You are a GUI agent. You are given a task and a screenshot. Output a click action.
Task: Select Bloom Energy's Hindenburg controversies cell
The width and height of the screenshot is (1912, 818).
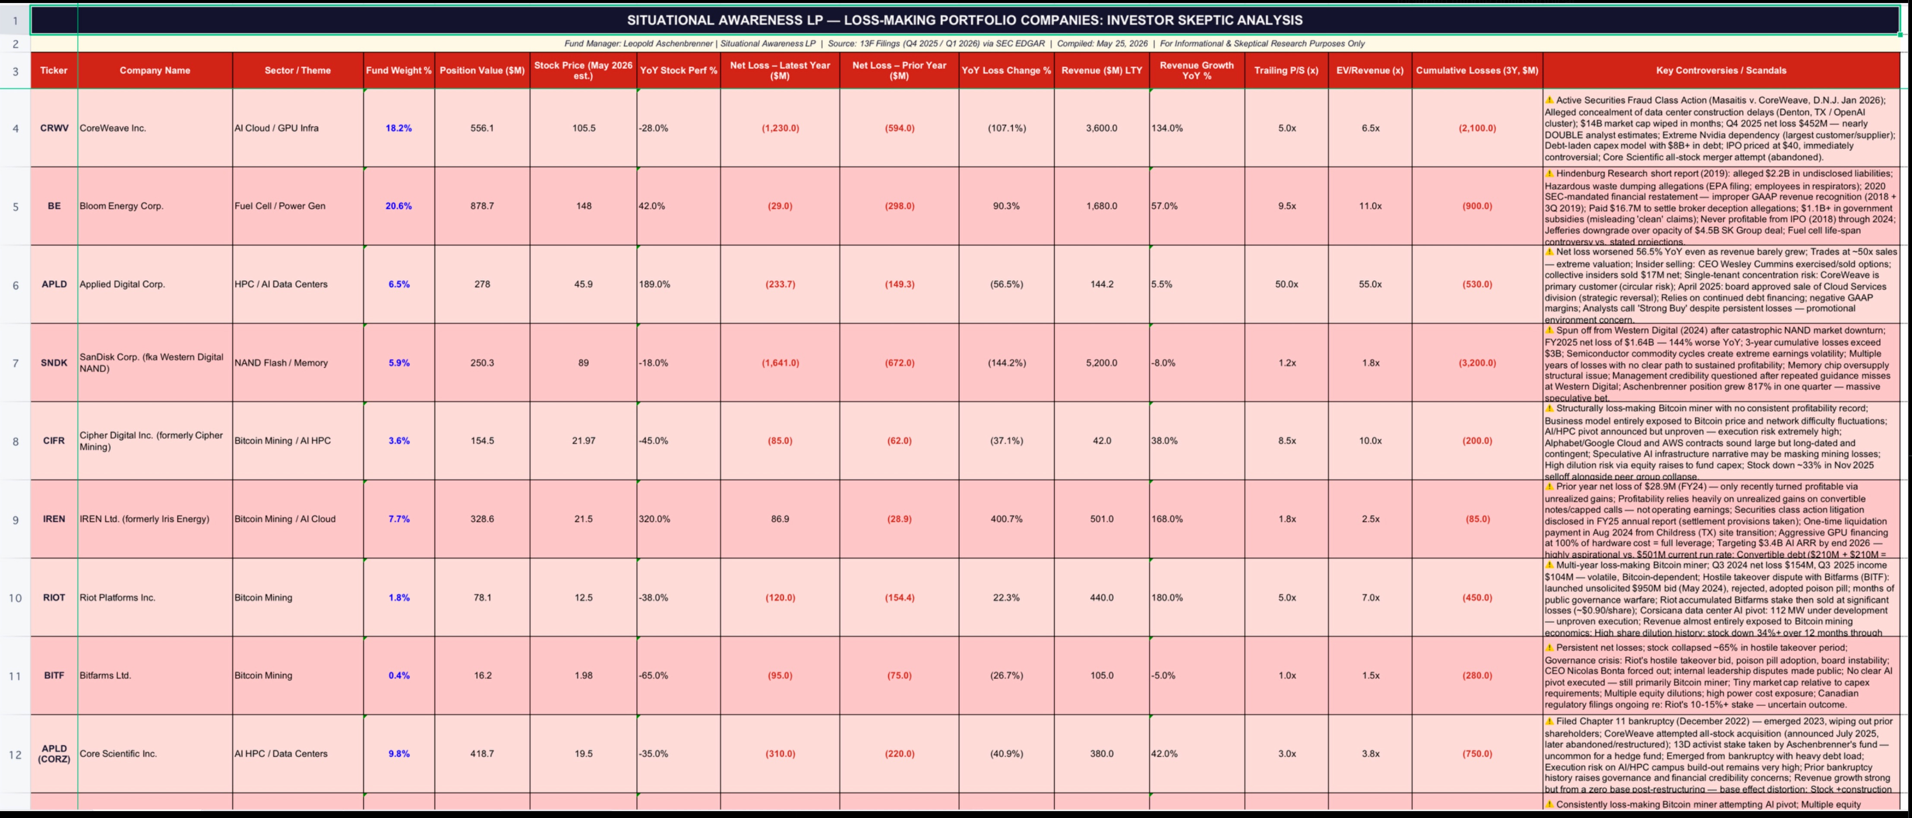tap(1721, 206)
